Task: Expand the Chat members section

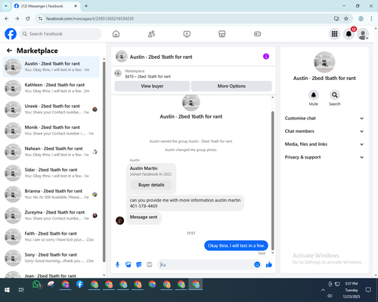Action: coord(324,131)
